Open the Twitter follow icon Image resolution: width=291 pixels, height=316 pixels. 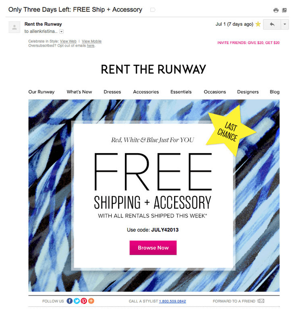77,301
